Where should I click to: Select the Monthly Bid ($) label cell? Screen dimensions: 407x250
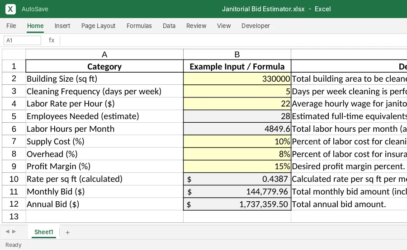pyautogui.click(x=104, y=191)
